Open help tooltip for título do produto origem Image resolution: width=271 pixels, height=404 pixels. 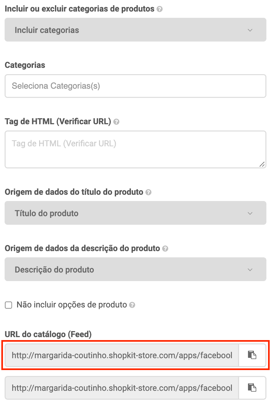pyautogui.click(x=148, y=192)
